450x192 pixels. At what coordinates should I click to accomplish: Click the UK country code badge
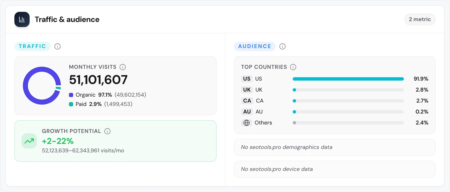[x=247, y=90]
